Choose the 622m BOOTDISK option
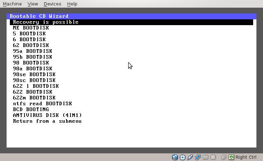263x161 pixels. coord(34,98)
